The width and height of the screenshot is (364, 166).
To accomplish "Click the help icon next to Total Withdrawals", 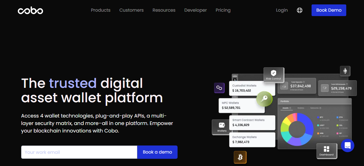I will click(347, 84).
